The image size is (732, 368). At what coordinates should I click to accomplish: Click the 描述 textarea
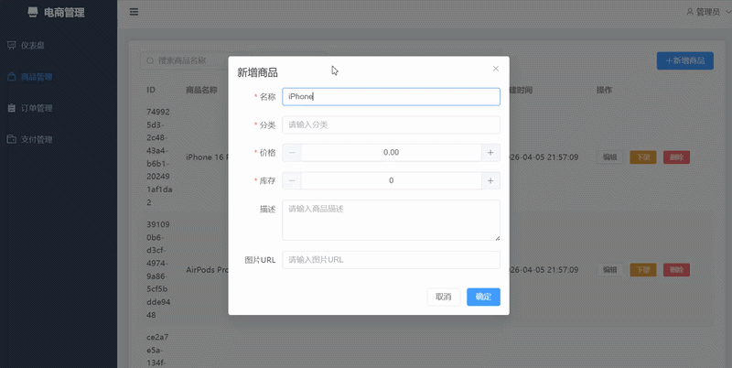[391, 220]
